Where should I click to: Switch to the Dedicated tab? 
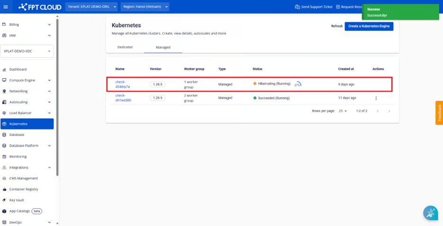(x=125, y=47)
